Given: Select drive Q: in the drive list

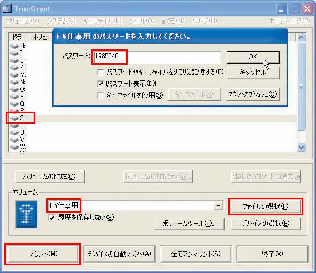Looking at the screenshot, I should tap(18, 104).
